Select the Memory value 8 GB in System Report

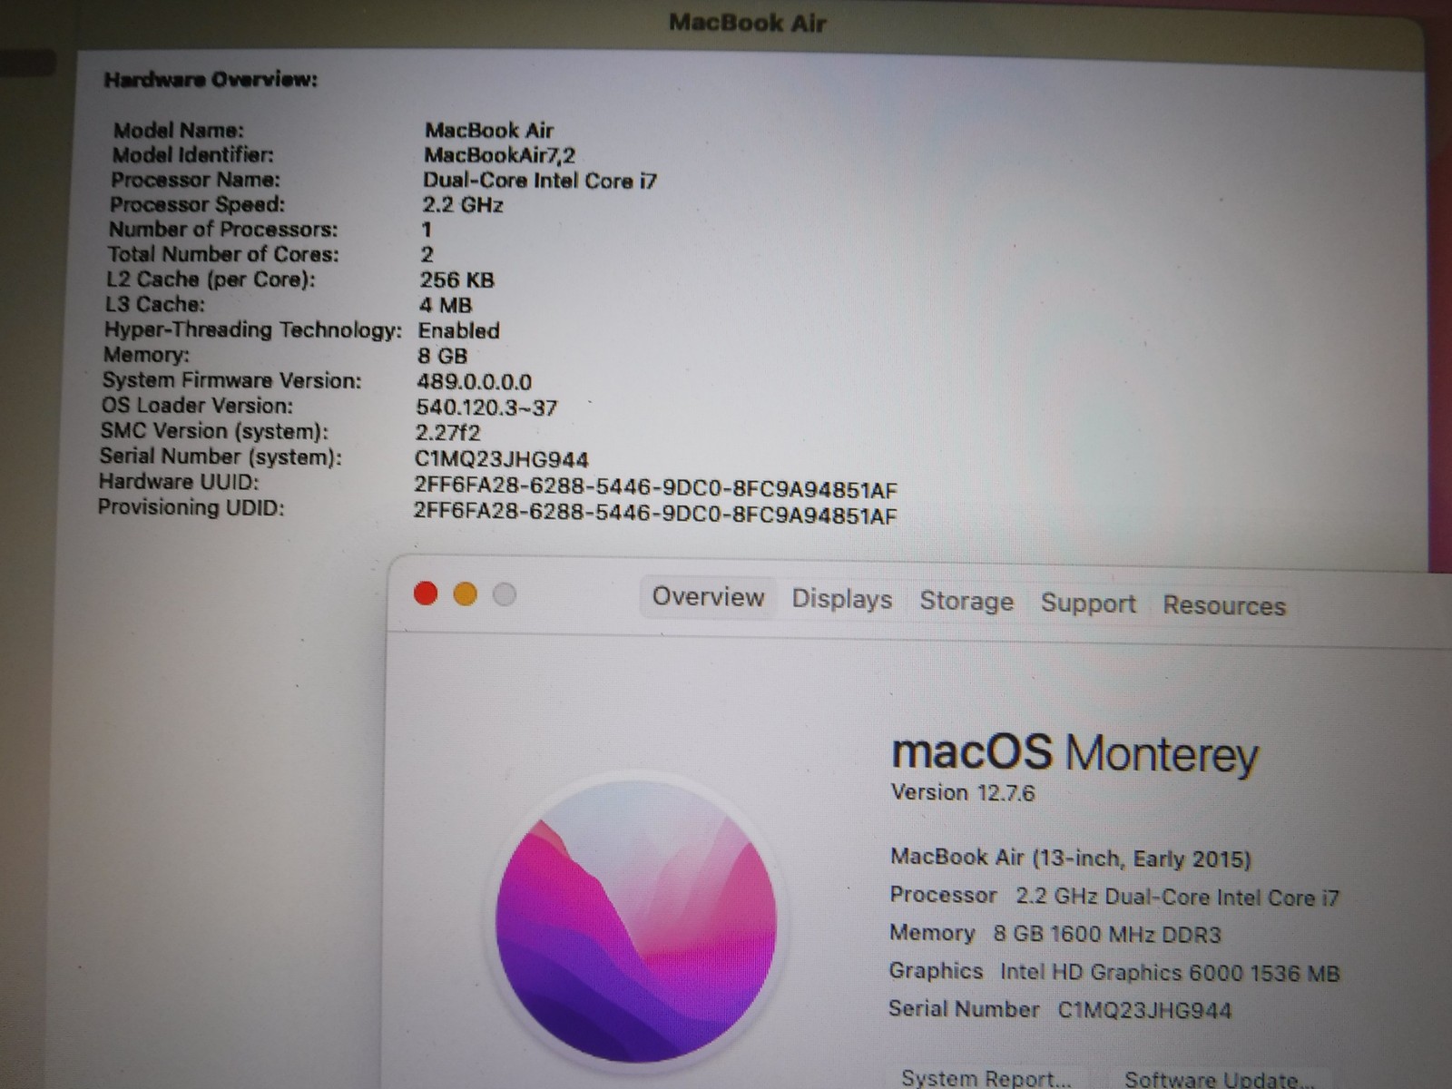(442, 356)
